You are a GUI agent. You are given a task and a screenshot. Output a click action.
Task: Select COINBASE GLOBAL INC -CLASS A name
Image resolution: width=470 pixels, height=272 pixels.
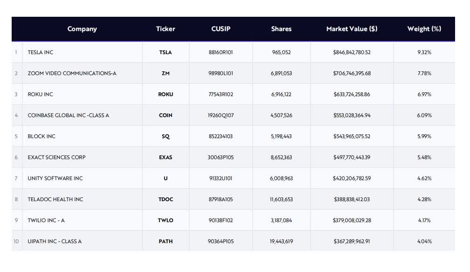pos(69,116)
